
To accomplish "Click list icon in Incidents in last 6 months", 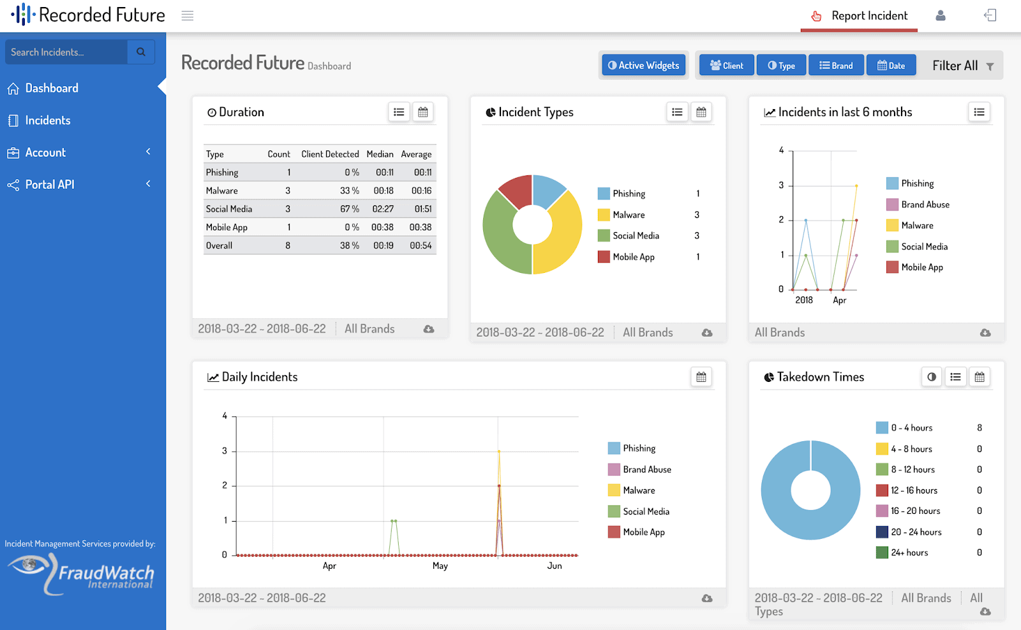I will coord(979,112).
